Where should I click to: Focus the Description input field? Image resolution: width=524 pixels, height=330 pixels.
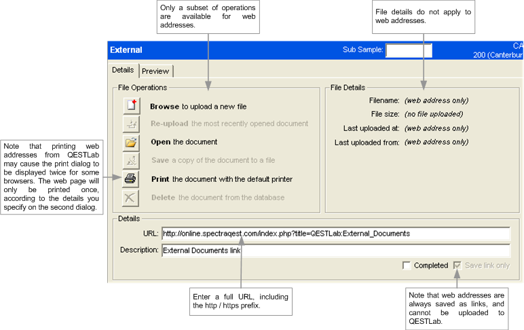coord(335,250)
